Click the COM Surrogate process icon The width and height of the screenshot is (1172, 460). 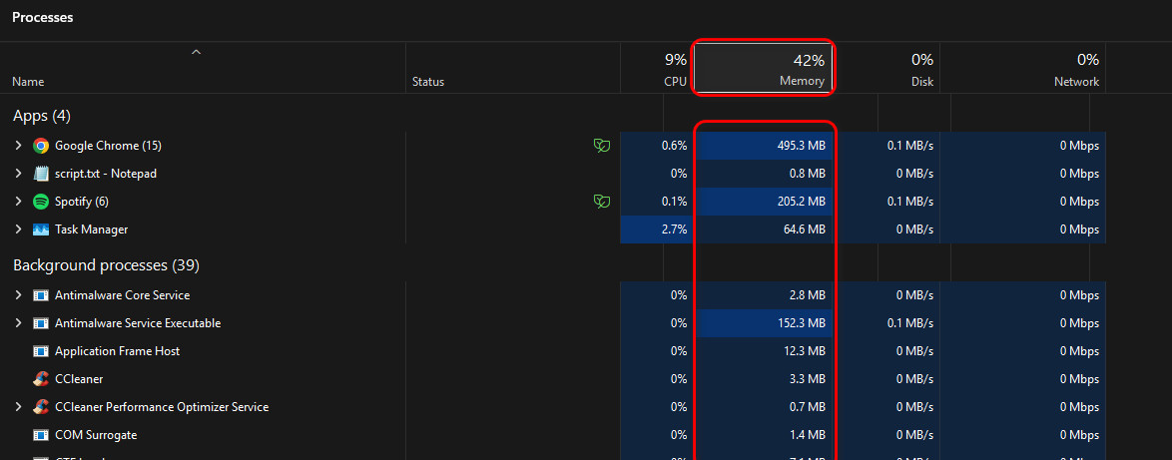point(41,435)
